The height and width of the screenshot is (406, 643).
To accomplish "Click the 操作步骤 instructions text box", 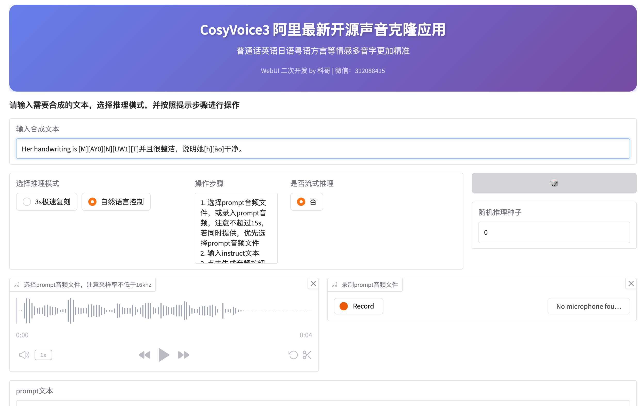I will tap(236, 228).
